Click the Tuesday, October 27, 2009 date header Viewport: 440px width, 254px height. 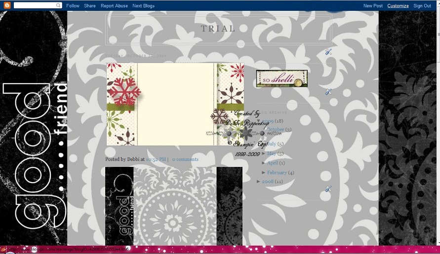point(136,56)
